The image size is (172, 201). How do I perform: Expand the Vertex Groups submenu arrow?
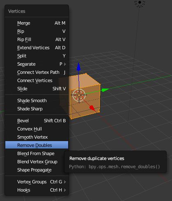65,182
